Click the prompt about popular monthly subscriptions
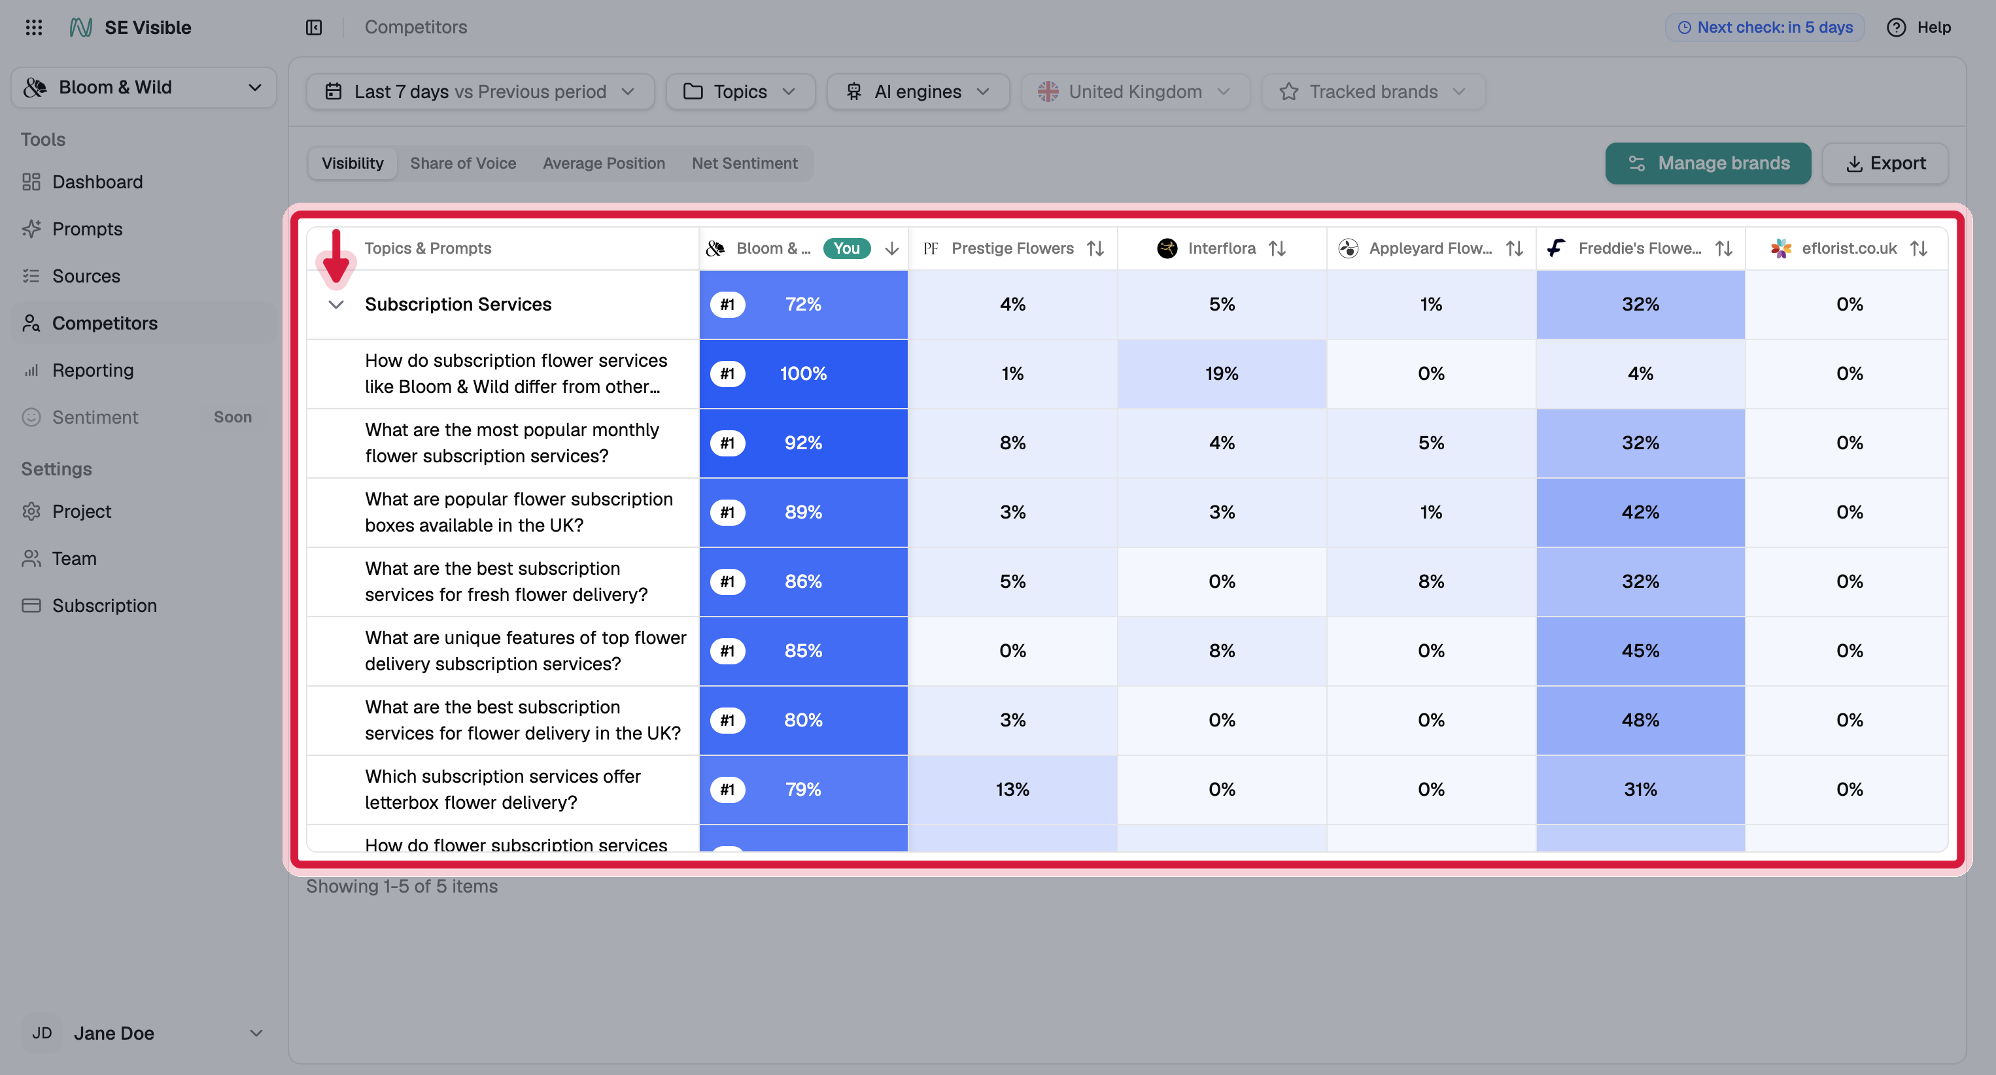1996x1075 pixels. pyautogui.click(x=511, y=443)
